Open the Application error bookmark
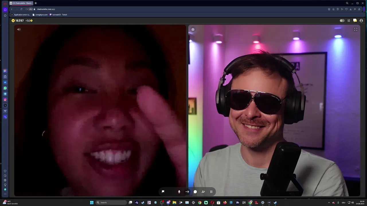Image resolution: width=367 pixels, height=206 pixels. (x=20, y=15)
